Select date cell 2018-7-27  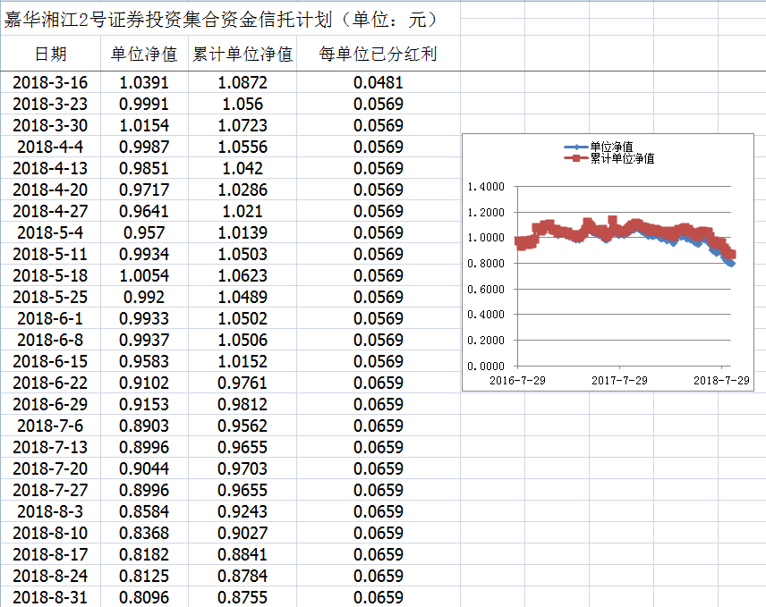(x=50, y=490)
